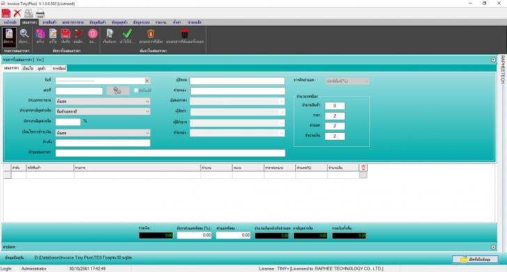The image size is (507, 272).
Task: Click the red floppy disk save icon in top toolbar
Action: [x=6, y=13]
